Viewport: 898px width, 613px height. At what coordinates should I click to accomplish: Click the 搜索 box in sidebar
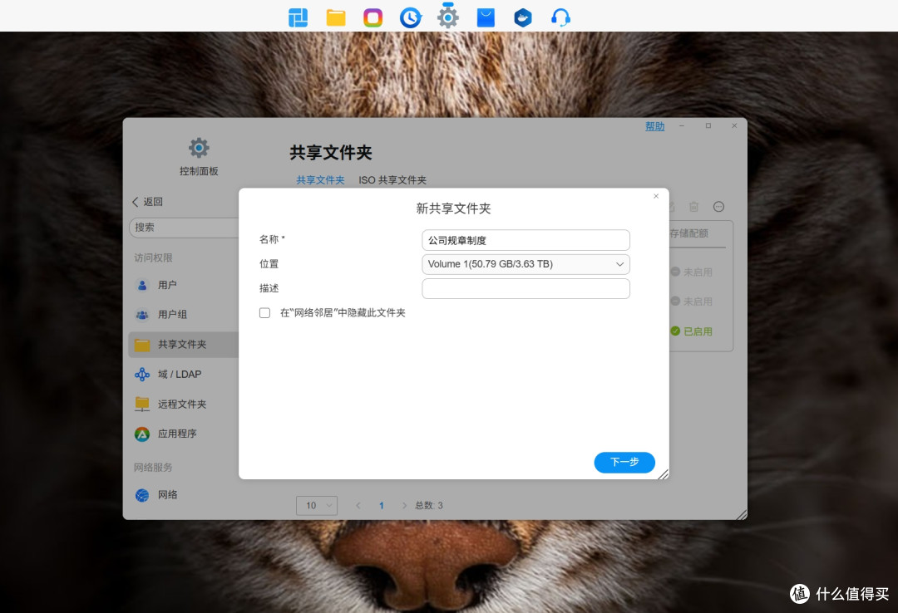pos(184,228)
